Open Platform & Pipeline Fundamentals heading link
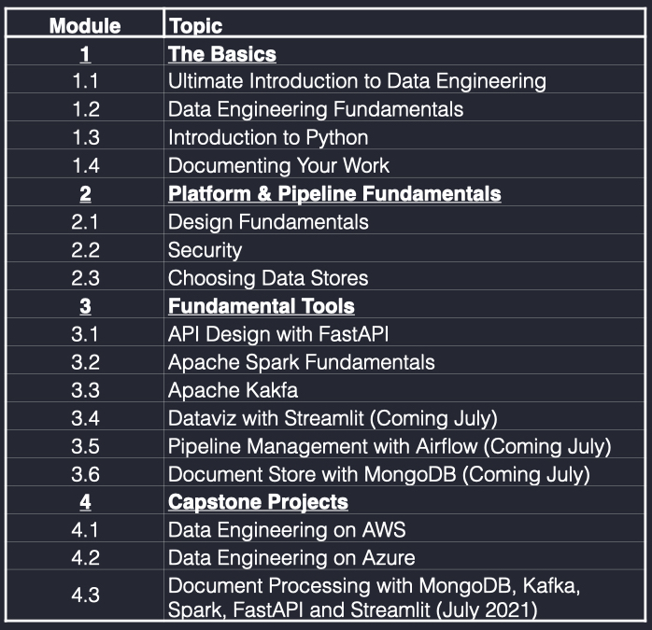Image resolution: width=652 pixels, height=630 pixels. [x=334, y=193]
